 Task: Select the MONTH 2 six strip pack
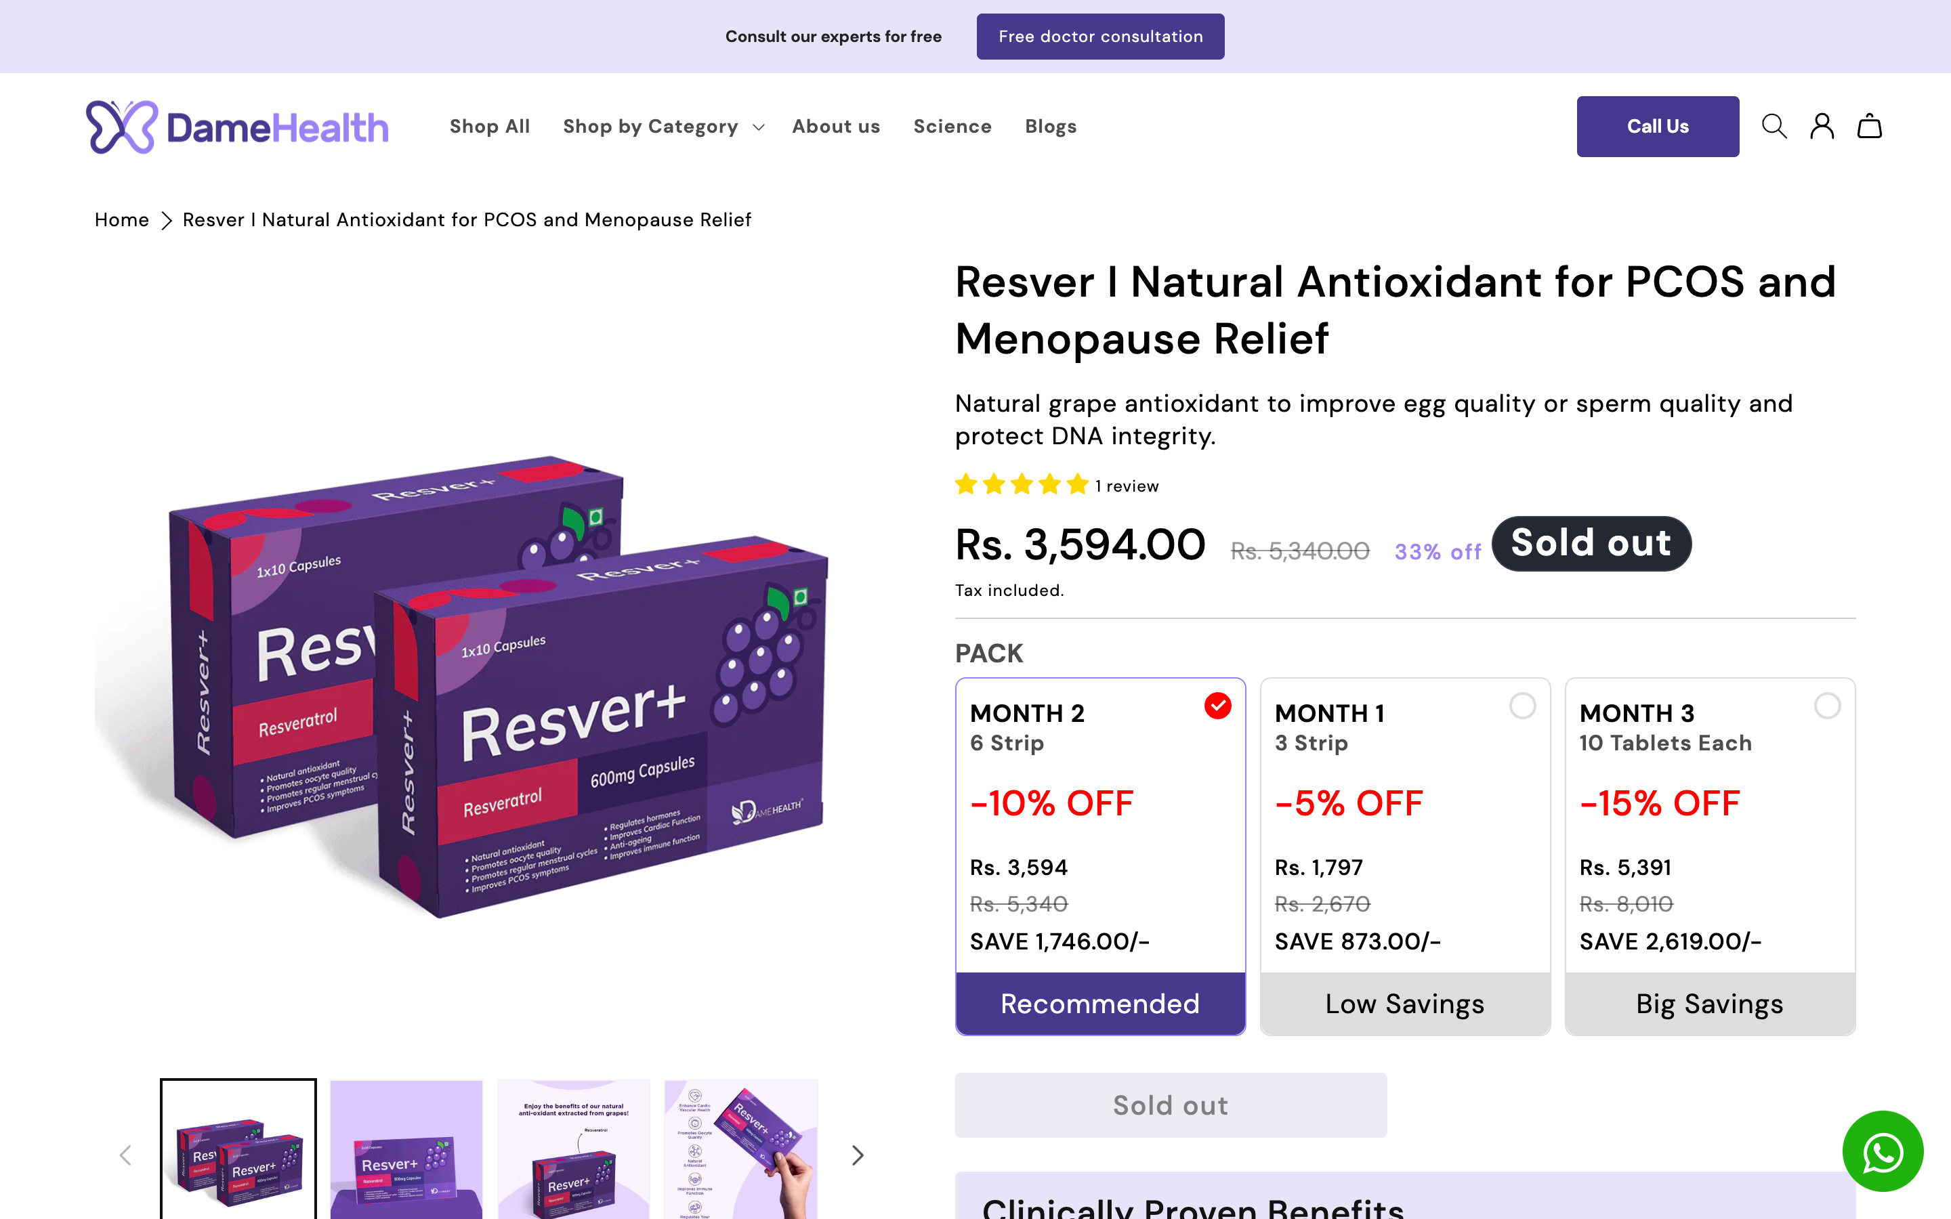pyautogui.click(x=1100, y=856)
